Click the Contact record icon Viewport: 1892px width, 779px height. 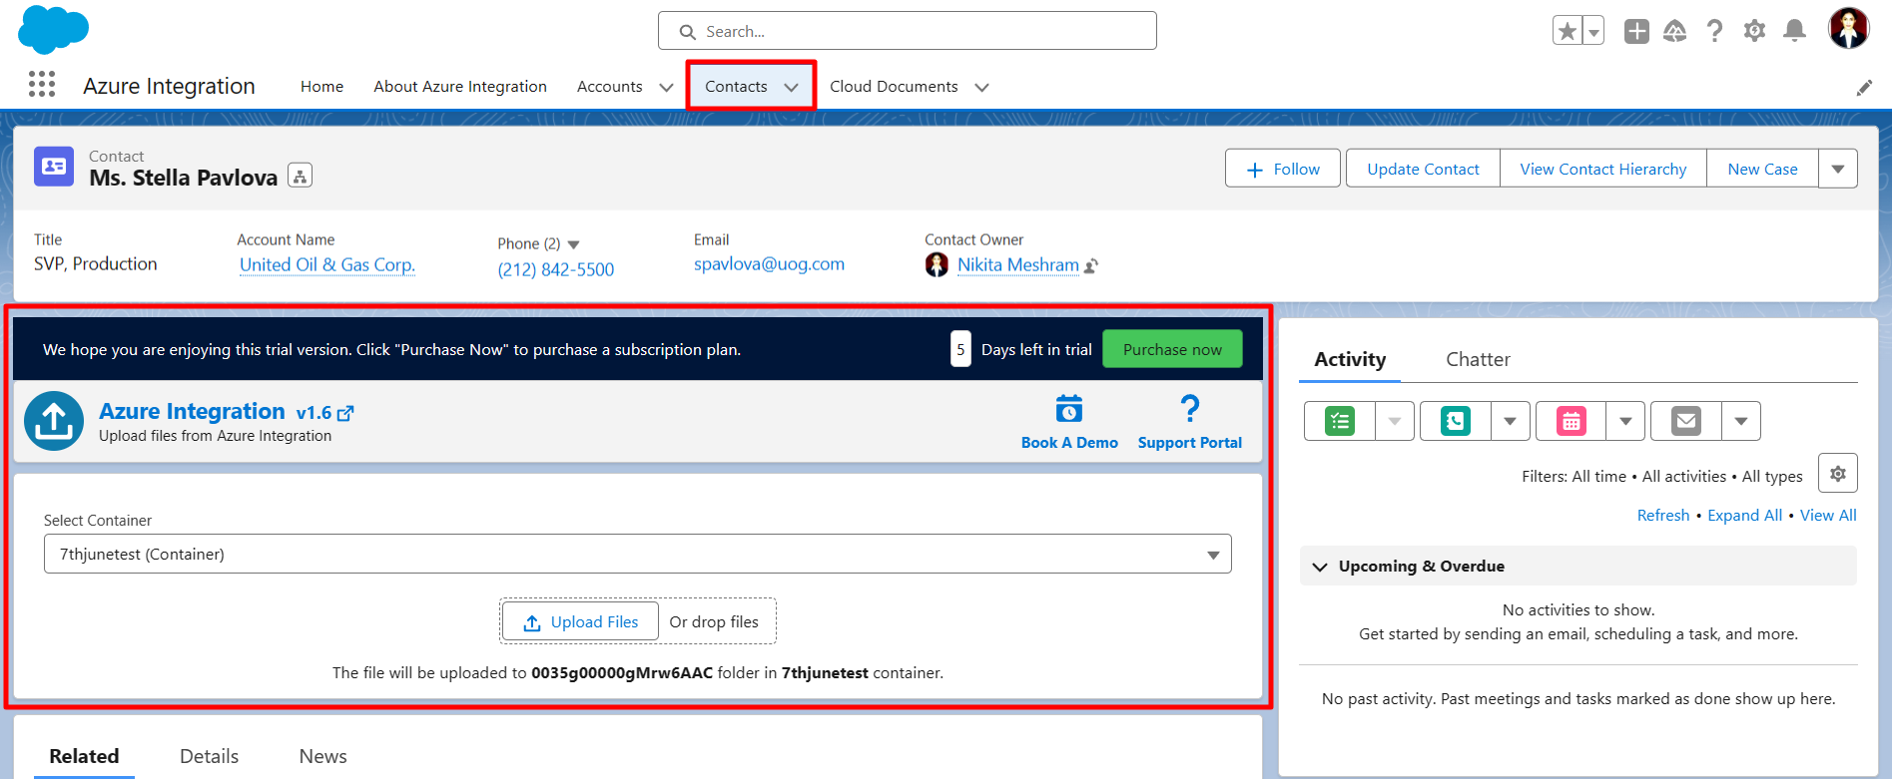pyautogui.click(x=54, y=167)
